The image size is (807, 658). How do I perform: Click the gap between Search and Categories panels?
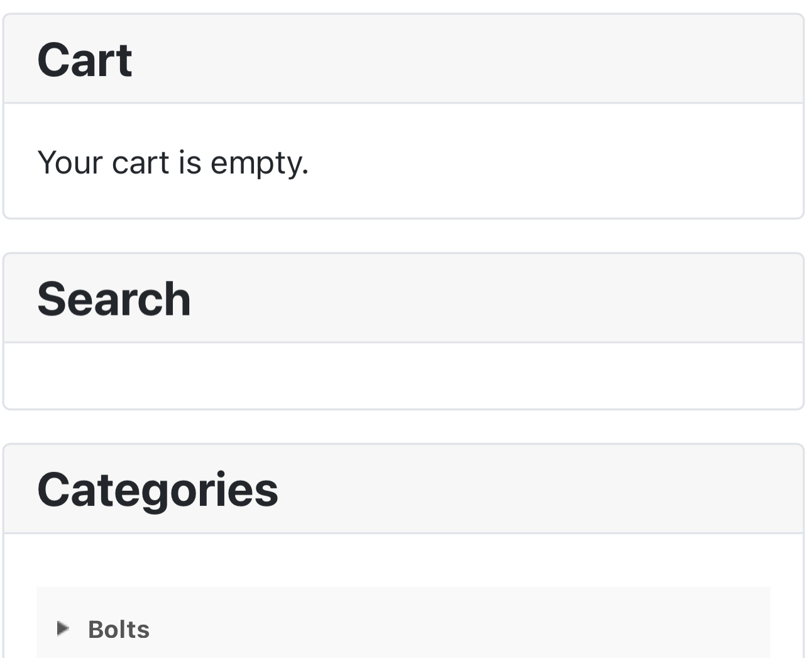pyautogui.click(x=403, y=427)
